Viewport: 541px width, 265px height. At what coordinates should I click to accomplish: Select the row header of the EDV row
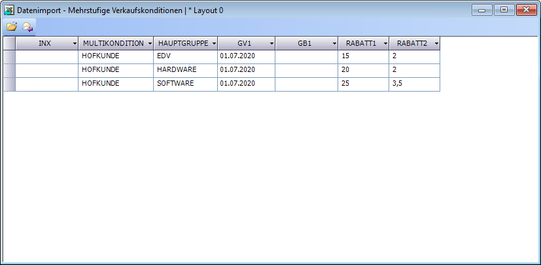[9, 57]
